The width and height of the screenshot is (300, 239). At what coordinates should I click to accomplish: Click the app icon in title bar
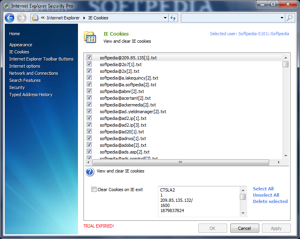tap(6, 6)
